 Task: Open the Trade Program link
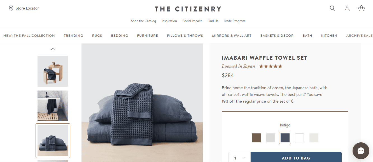click(234, 21)
